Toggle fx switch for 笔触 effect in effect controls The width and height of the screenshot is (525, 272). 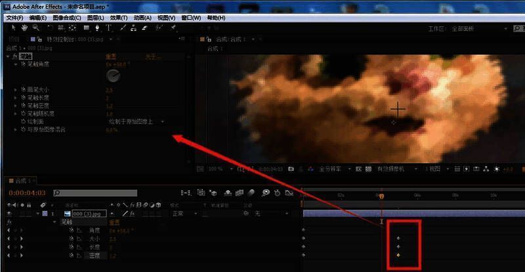pos(14,56)
